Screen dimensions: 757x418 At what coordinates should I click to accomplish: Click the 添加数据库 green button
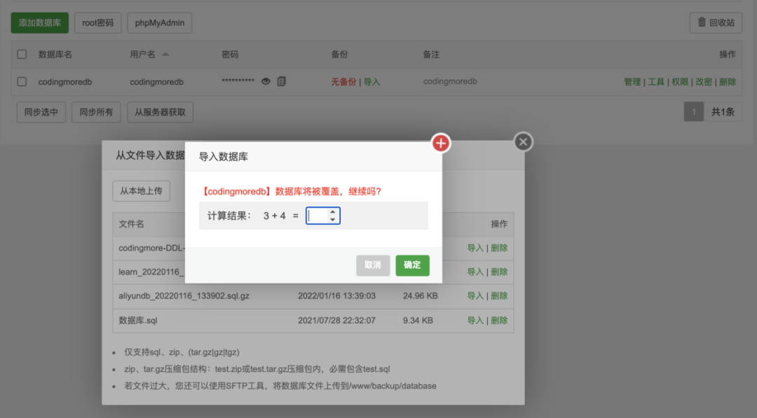(39, 22)
